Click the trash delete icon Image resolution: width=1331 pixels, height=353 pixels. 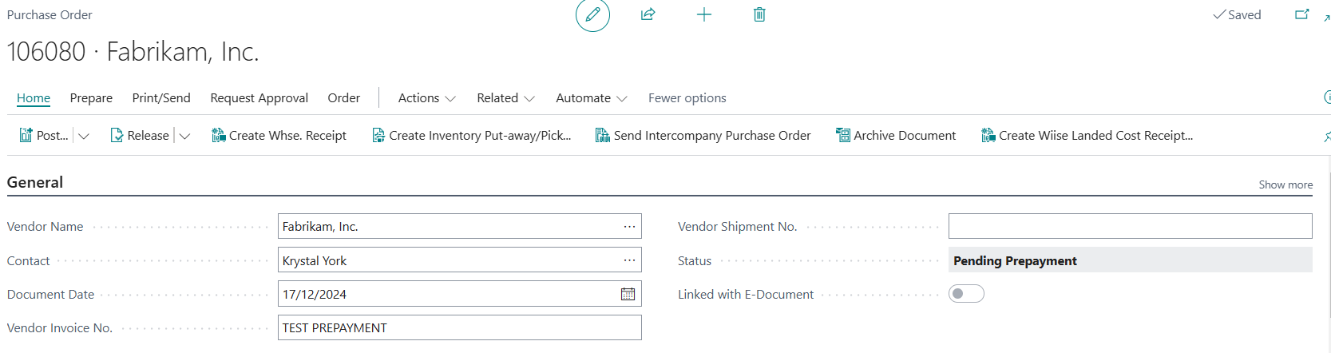(759, 14)
